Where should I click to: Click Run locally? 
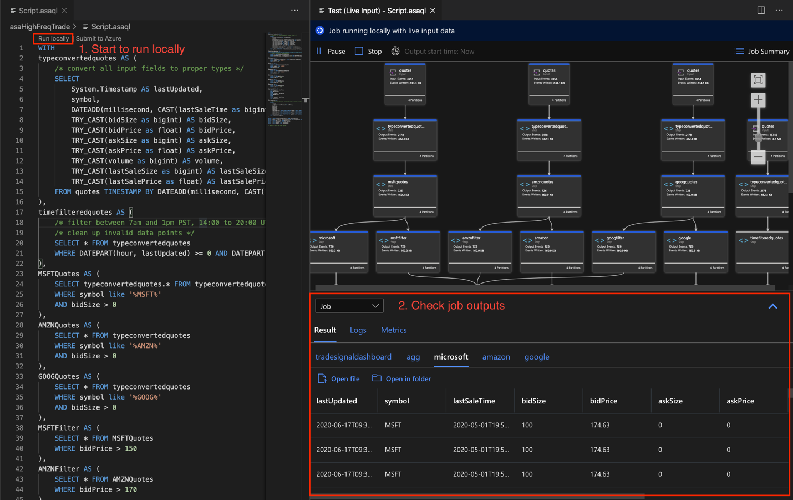(x=53, y=38)
